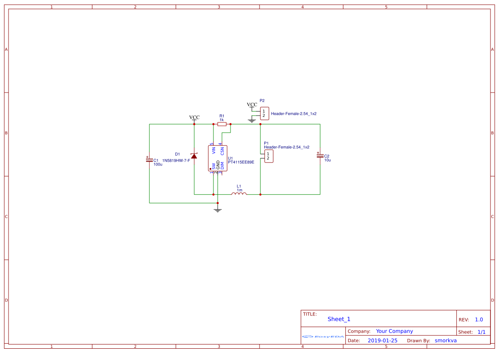The image size is (499, 353).
Task: Select header P2 connector symbol
Action: point(264,113)
